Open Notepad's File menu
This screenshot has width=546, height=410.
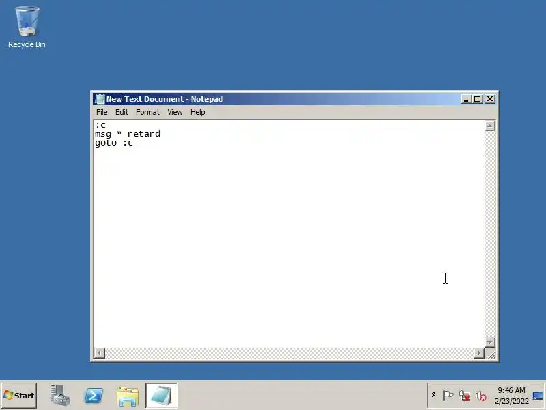(x=102, y=112)
